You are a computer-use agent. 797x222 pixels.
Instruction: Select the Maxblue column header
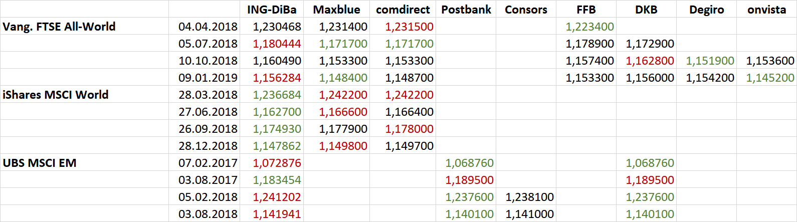[336, 10]
